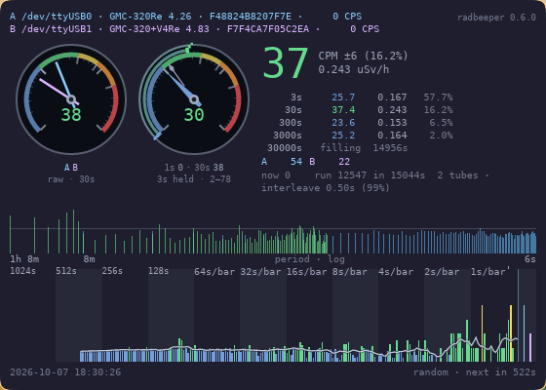
Task: Click the pink bar at histogram right edge
Action: tap(530, 347)
